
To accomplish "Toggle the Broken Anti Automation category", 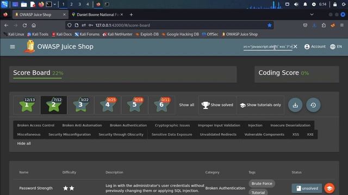I will tap(82, 125).
